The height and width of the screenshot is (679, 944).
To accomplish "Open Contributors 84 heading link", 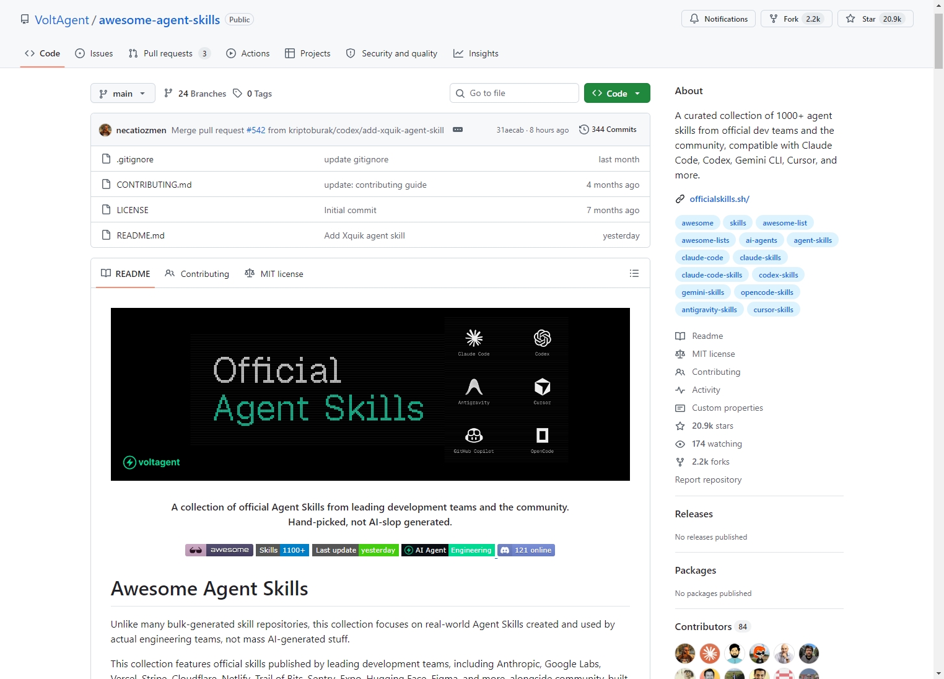I will [x=712, y=627].
